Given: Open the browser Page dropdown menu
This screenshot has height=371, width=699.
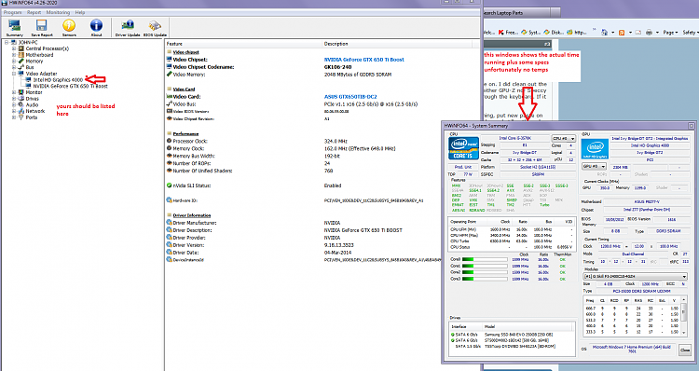Looking at the screenshot, I should coord(670,32).
